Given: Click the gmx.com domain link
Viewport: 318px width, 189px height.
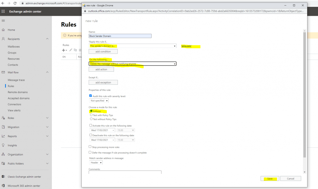Looking at the screenshot, I should [x=186, y=46].
